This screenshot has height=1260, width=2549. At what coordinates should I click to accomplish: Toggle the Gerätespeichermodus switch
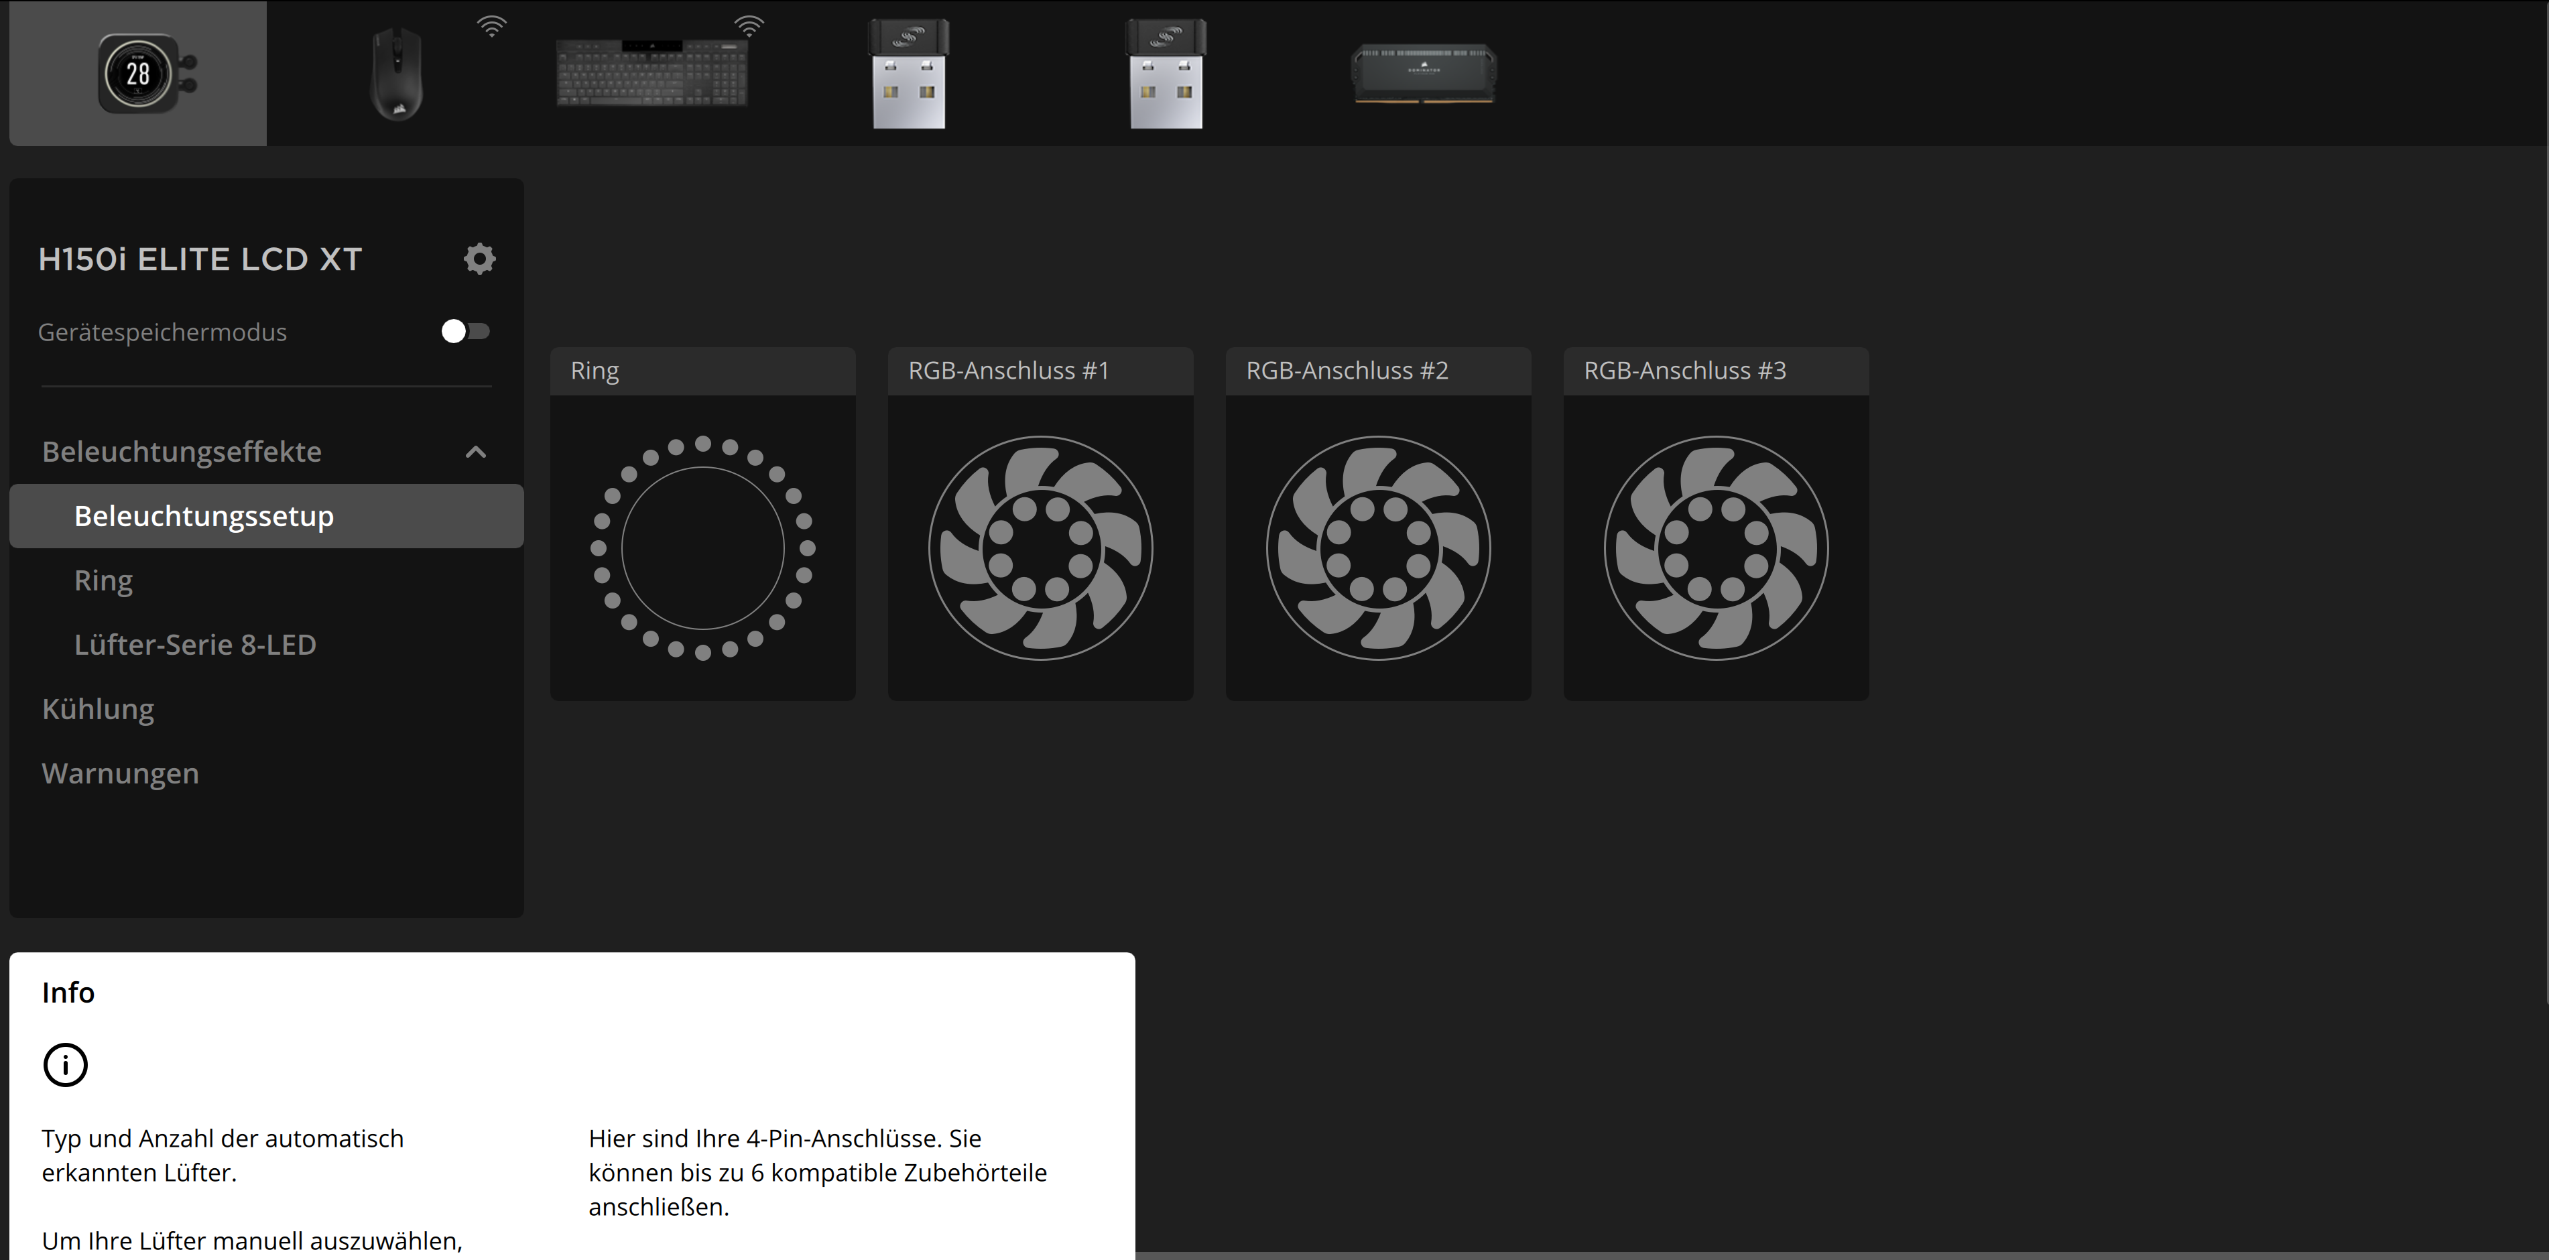point(465,332)
